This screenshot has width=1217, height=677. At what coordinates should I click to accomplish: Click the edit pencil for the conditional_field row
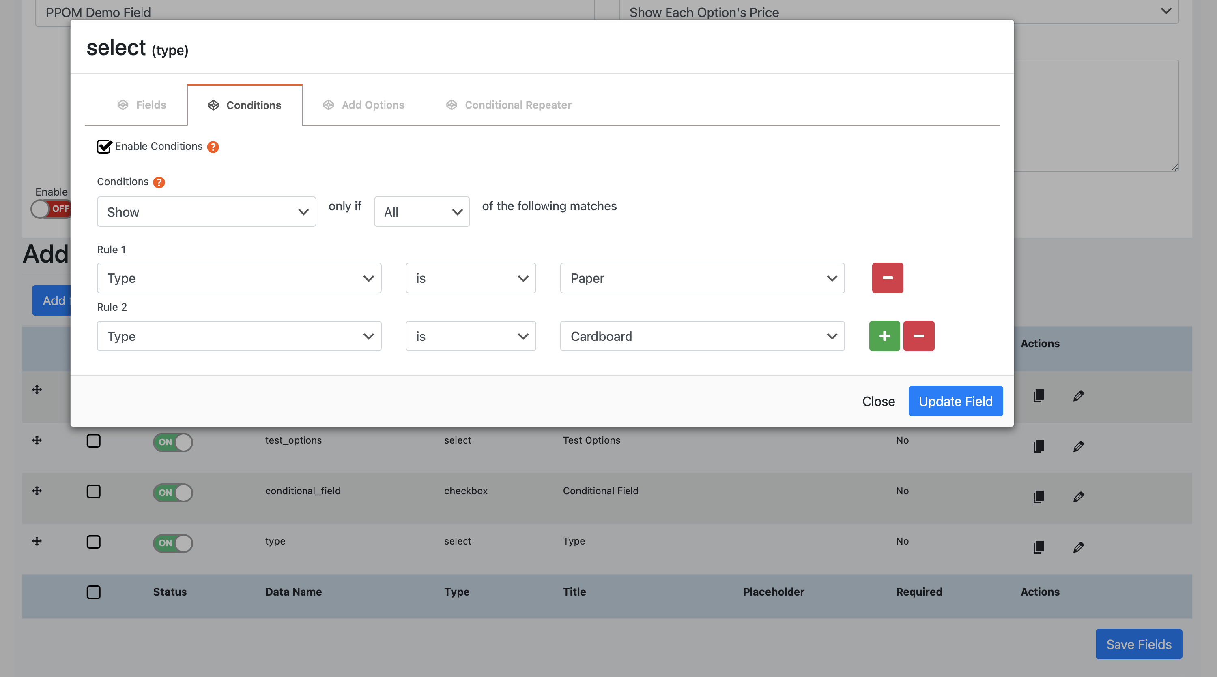1078,496
